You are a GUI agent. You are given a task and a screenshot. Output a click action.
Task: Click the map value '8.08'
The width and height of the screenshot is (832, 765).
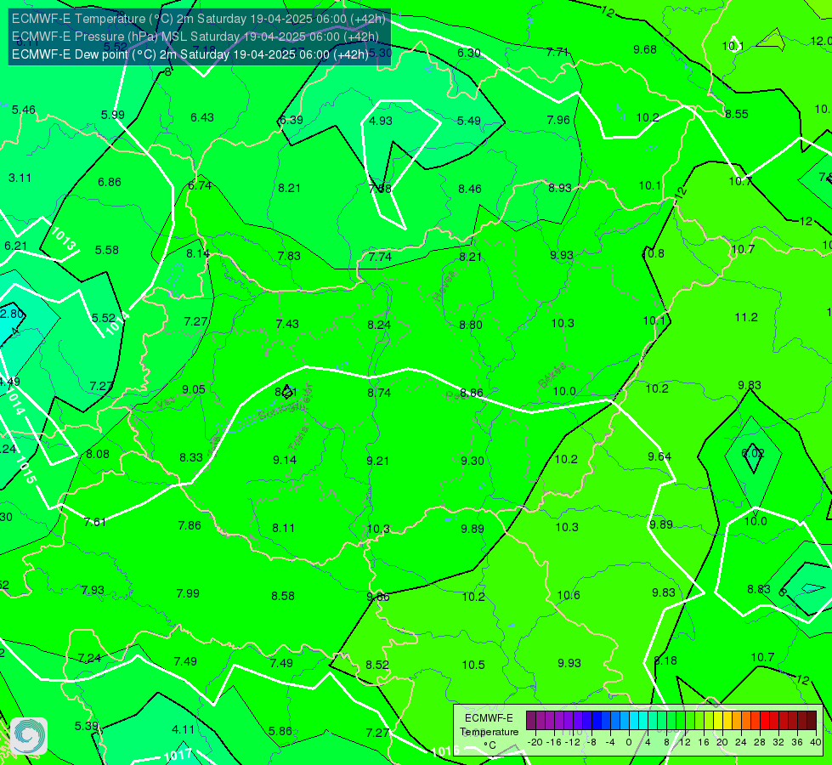98,454
